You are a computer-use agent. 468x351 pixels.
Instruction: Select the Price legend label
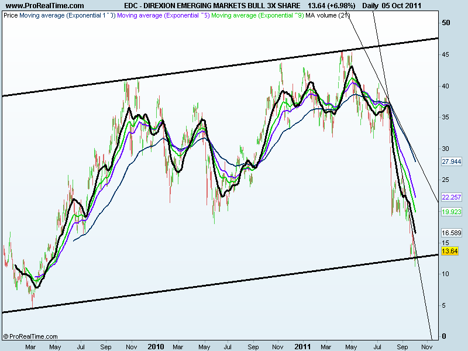click(x=11, y=15)
